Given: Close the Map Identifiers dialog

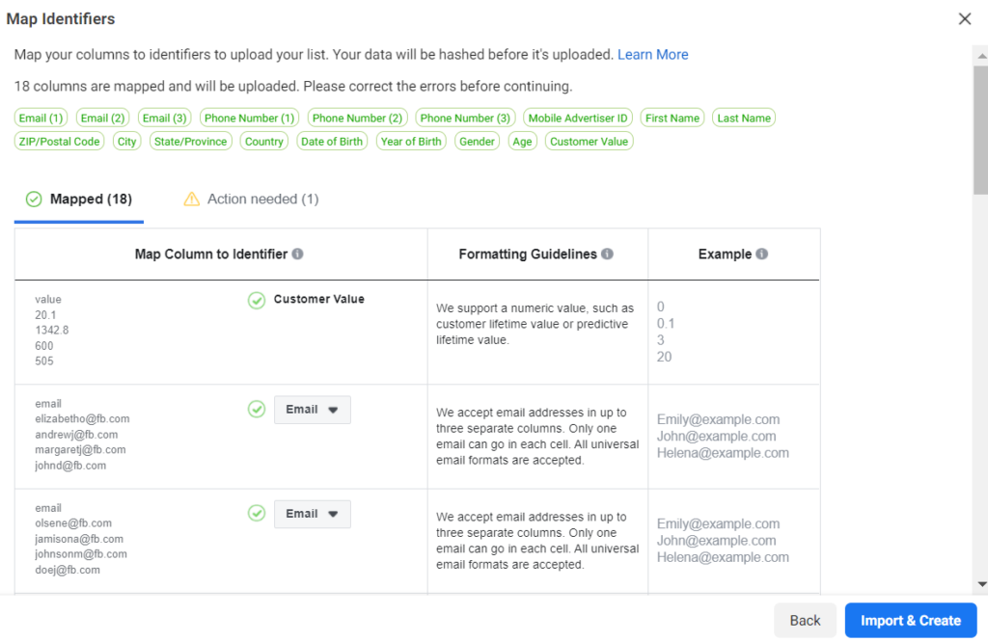Looking at the screenshot, I should (965, 18).
